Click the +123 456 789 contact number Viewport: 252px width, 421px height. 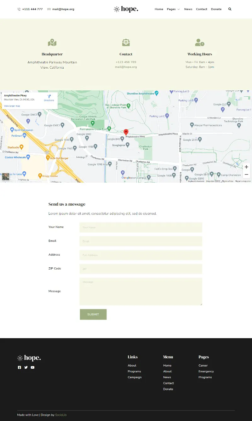tap(126, 62)
